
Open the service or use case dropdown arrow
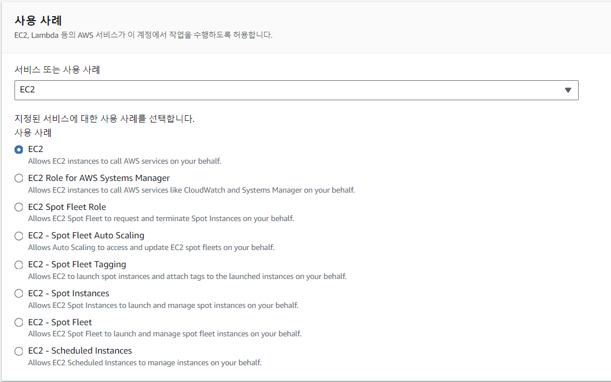pos(568,90)
